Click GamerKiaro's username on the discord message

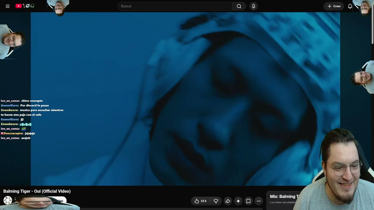point(10,106)
